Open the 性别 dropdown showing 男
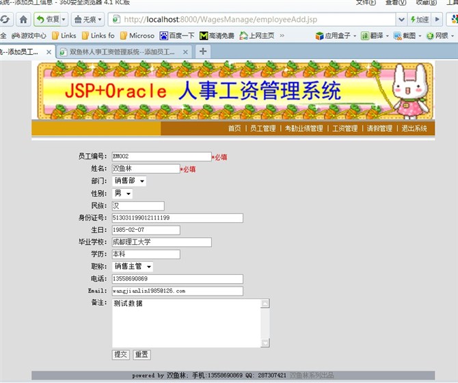 click(x=122, y=194)
